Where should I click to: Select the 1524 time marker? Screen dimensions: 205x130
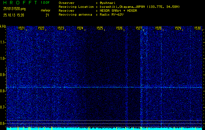coord(80,28)
